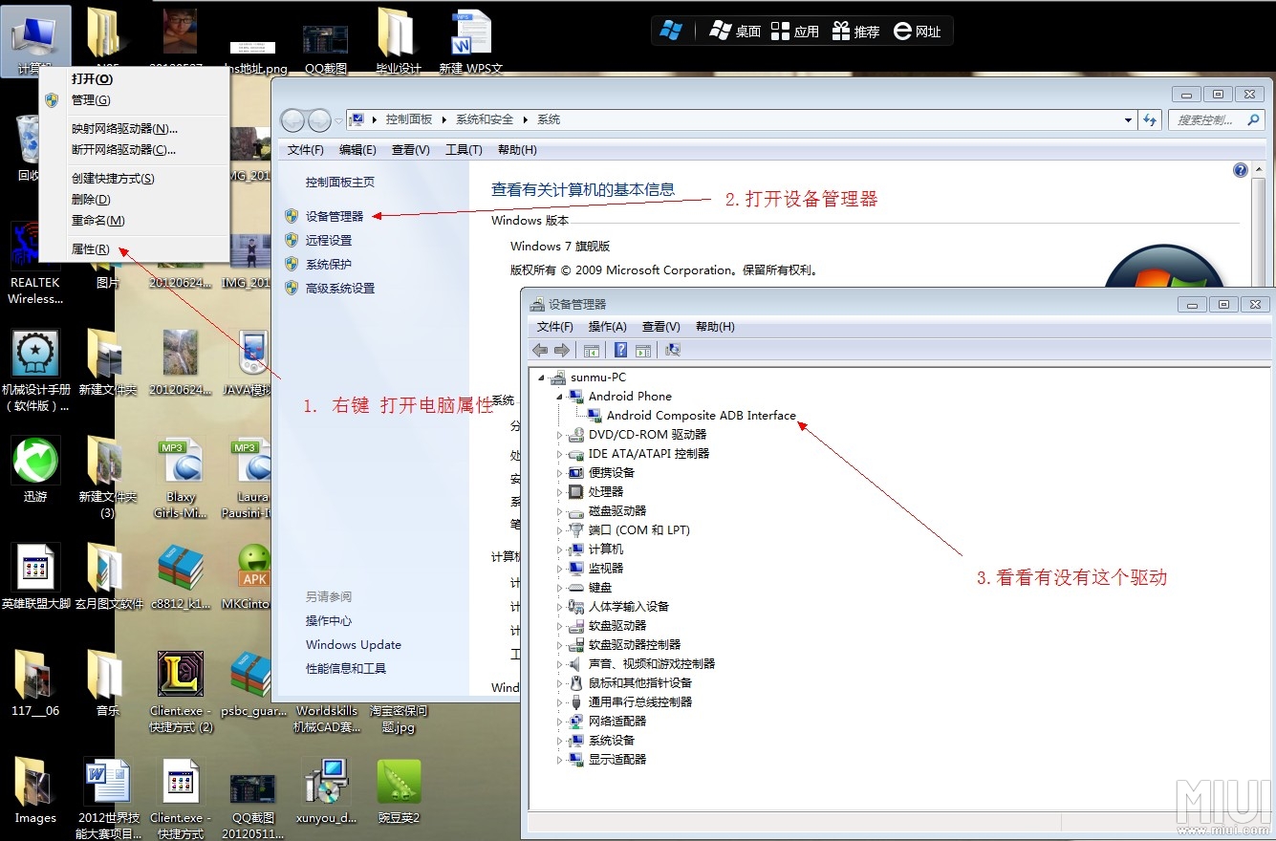Image resolution: width=1276 pixels, height=841 pixels.
Task: Click the 搜索控制 search input field
Action: (x=1207, y=119)
